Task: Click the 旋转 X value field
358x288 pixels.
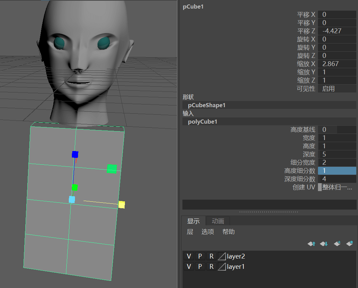Action: 337,39
